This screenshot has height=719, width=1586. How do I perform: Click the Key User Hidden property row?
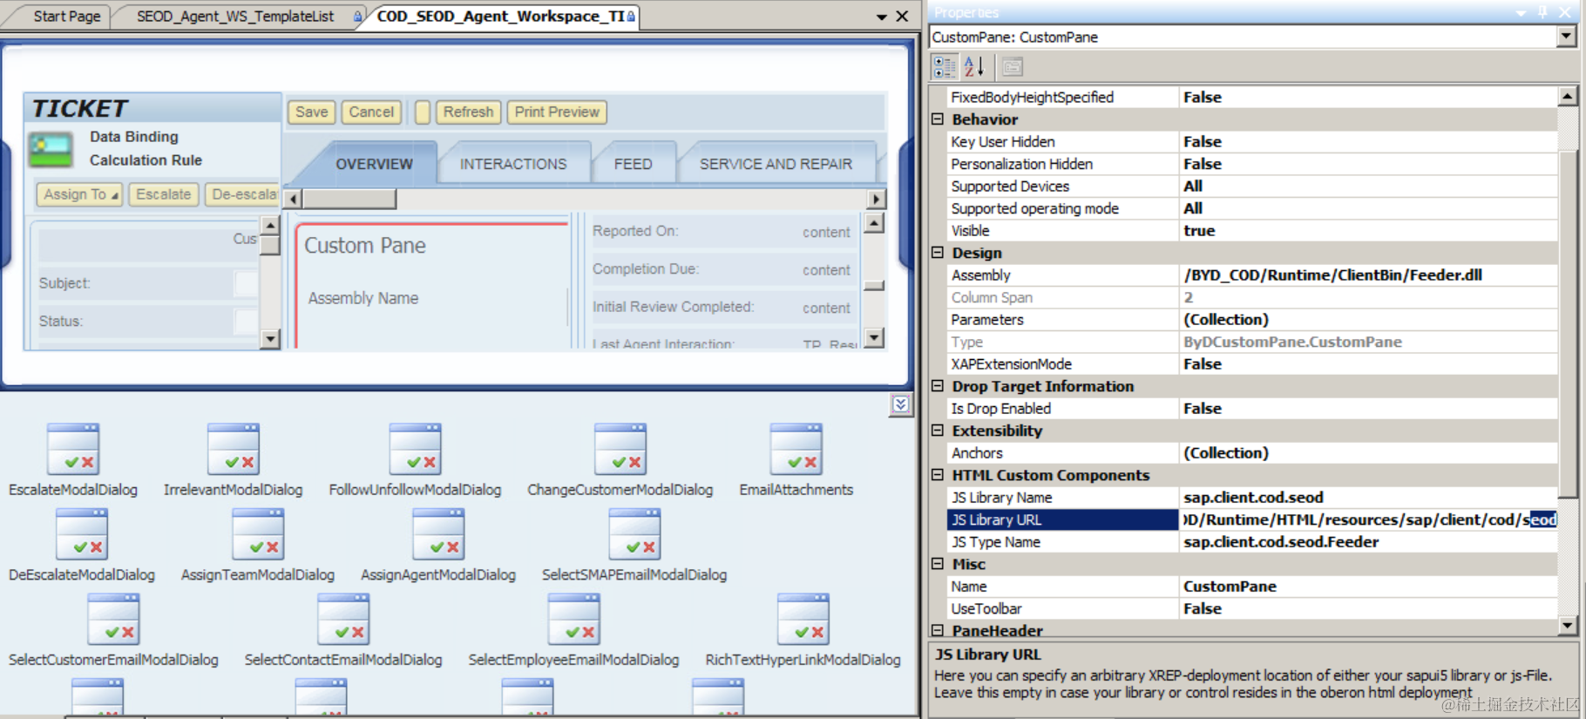[x=1252, y=142]
